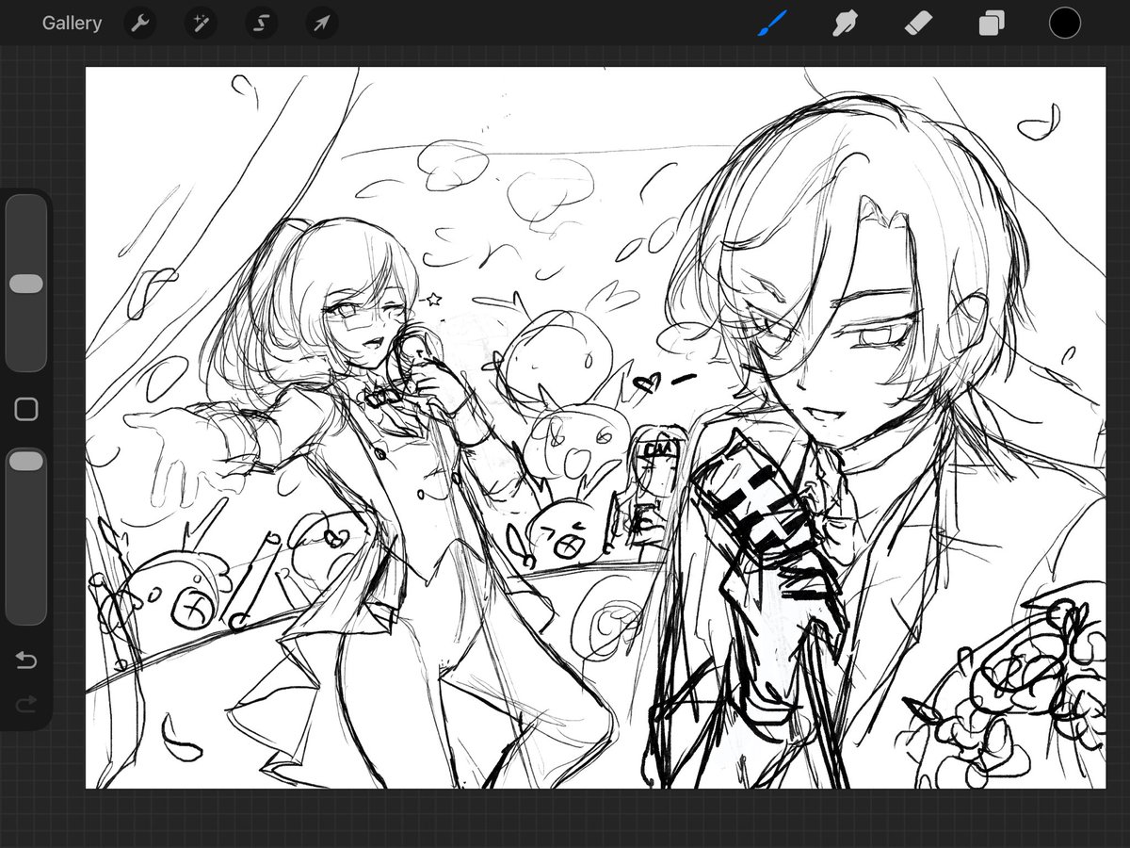Select the Eraser tool

point(918,24)
